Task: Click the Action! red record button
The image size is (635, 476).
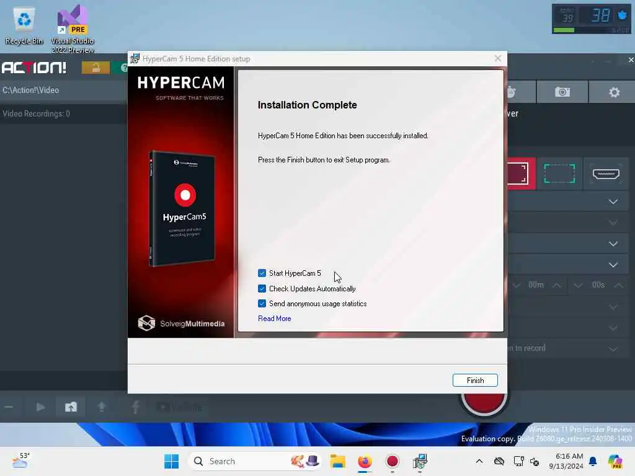Action: [485, 403]
